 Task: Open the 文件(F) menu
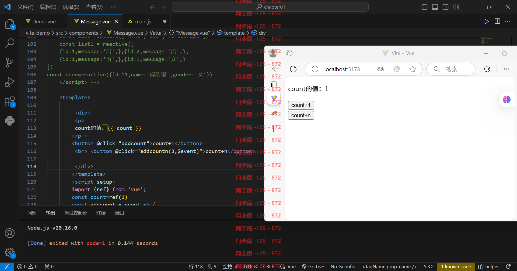point(25,7)
